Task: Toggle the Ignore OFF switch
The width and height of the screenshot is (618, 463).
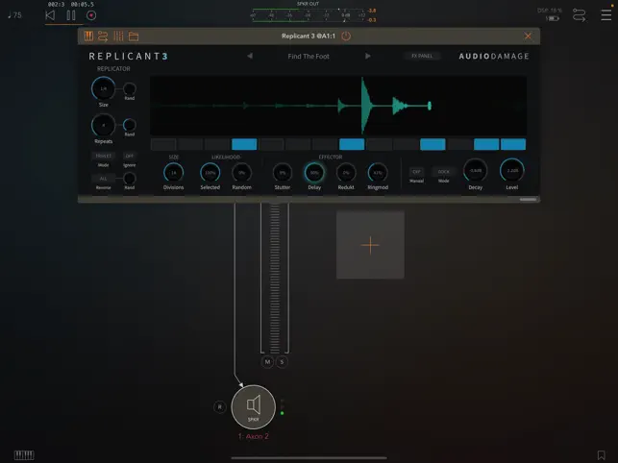Action: coord(130,156)
